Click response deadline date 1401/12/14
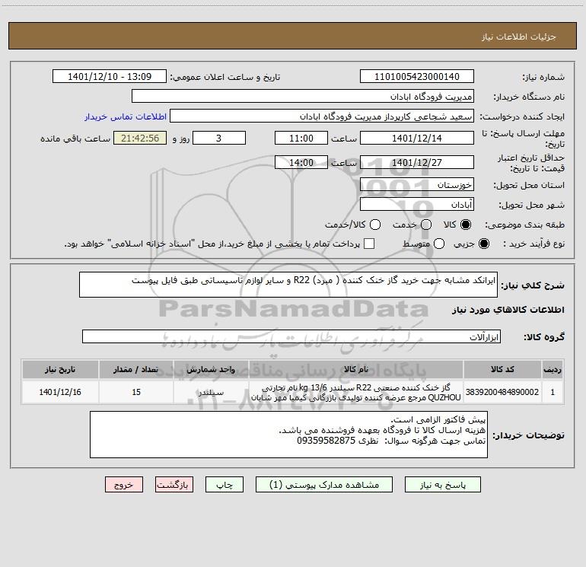This screenshot has height=567, width=586. tap(417, 139)
